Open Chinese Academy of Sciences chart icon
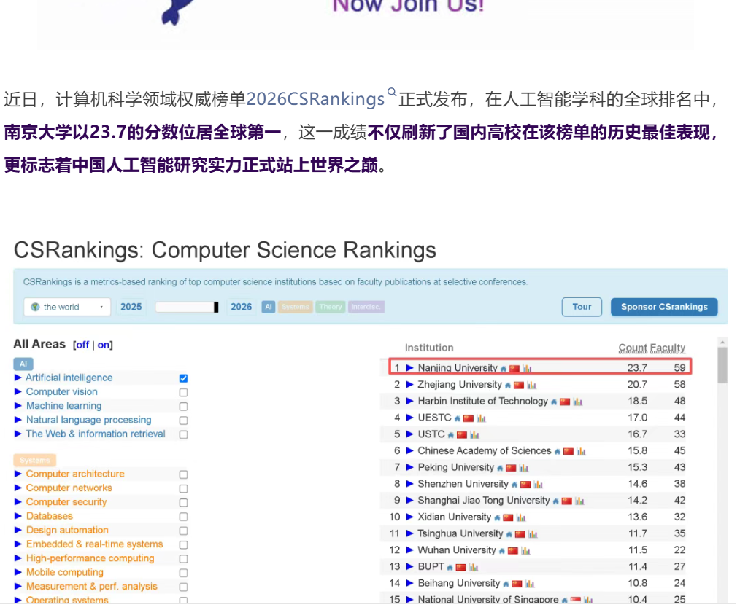740x610 pixels. [582, 451]
